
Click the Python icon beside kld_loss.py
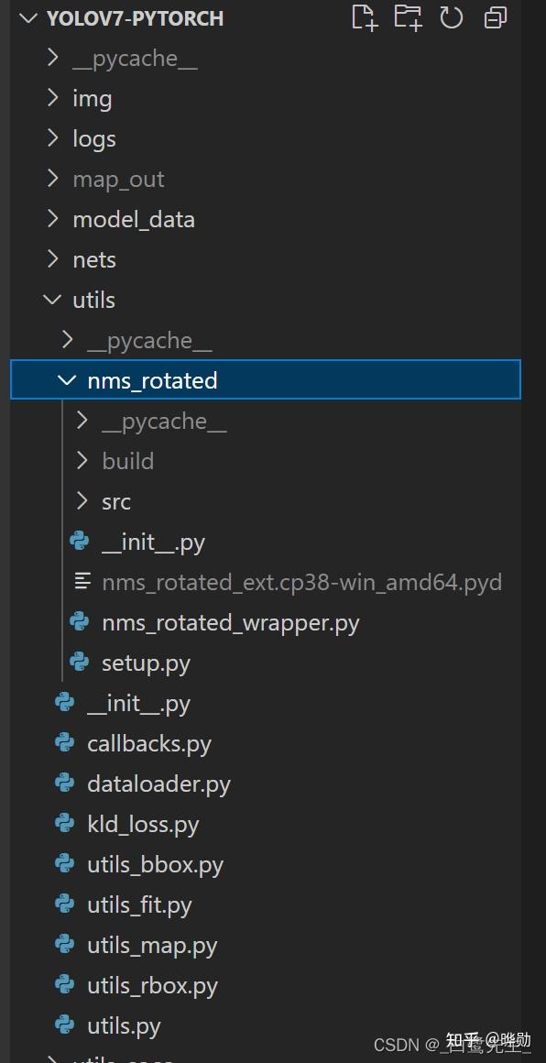click(64, 824)
